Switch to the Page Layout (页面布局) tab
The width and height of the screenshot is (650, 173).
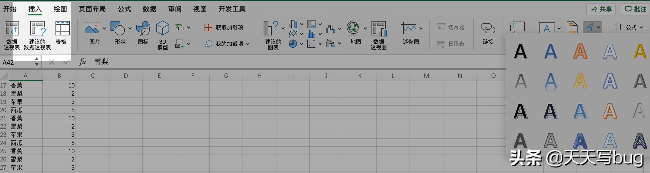(92, 9)
